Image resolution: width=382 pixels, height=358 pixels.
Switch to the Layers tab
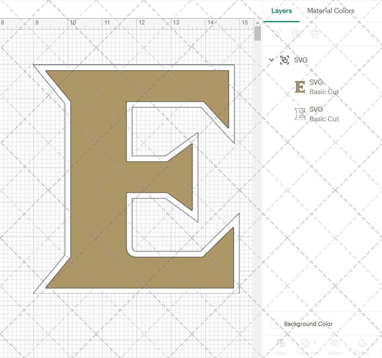[282, 11]
